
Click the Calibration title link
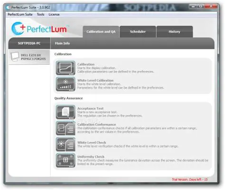86,64
